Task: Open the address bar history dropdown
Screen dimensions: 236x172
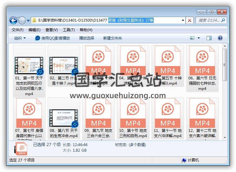Action: point(183,20)
